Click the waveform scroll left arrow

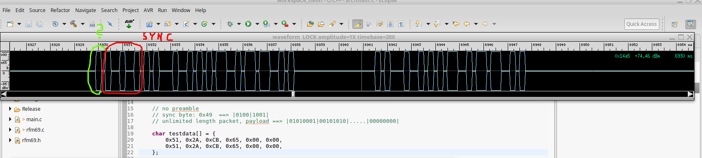pyautogui.click(x=3, y=94)
